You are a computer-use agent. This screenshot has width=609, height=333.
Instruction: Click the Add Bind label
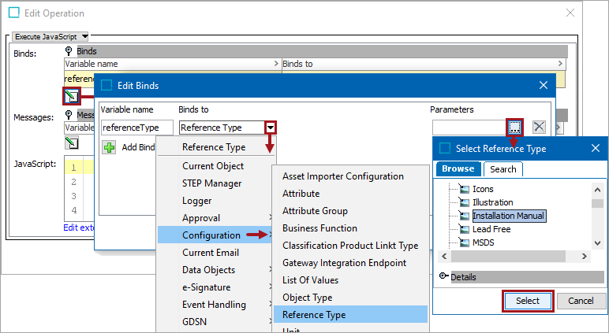click(x=138, y=147)
